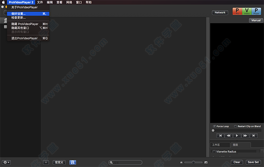Click the plus add button
Viewport: 264px width, 167px height.
coord(46,162)
